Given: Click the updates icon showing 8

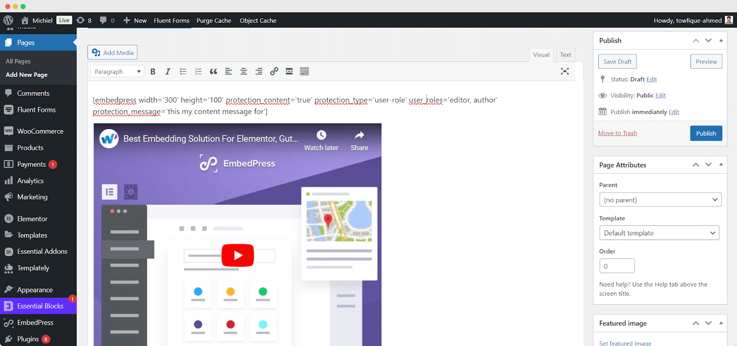Looking at the screenshot, I should 84,20.
